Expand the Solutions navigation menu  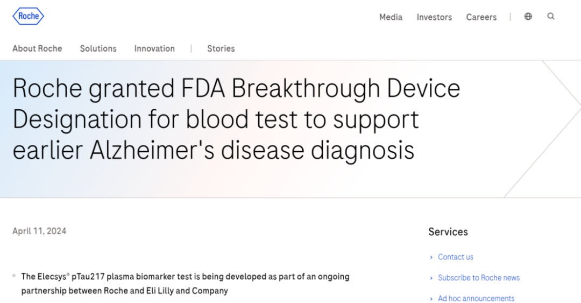(x=98, y=48)
